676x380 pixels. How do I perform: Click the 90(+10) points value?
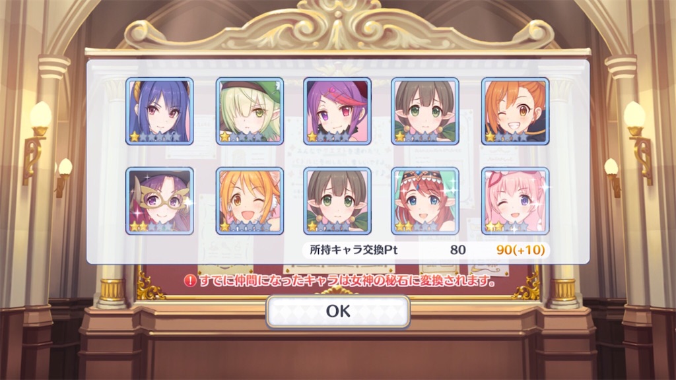[x=521, y=250]
